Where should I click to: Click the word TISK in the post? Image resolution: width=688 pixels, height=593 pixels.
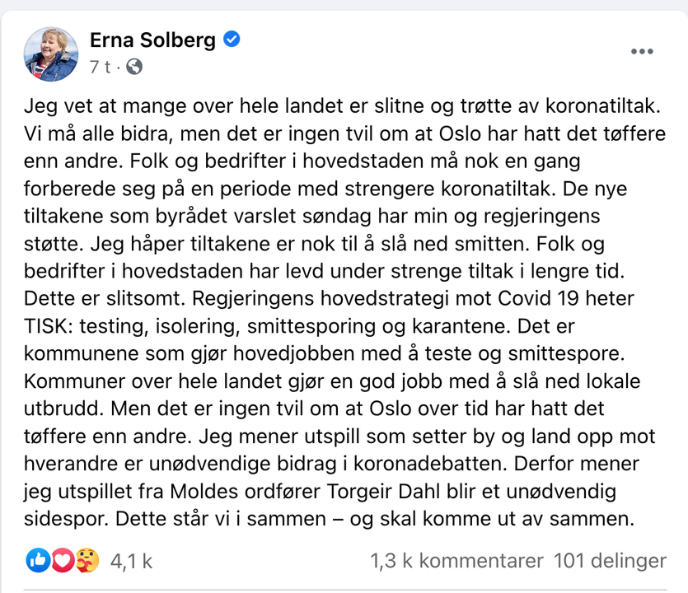[49, 326]
